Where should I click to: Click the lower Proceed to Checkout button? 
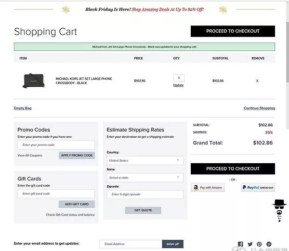tap(233, 169)
